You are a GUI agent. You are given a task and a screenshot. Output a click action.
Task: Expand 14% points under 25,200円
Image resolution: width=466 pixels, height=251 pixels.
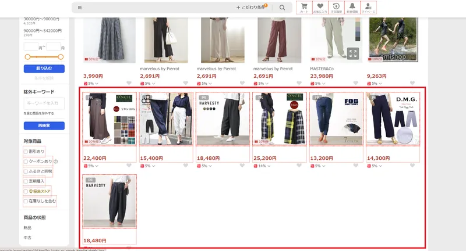(262, 166)
